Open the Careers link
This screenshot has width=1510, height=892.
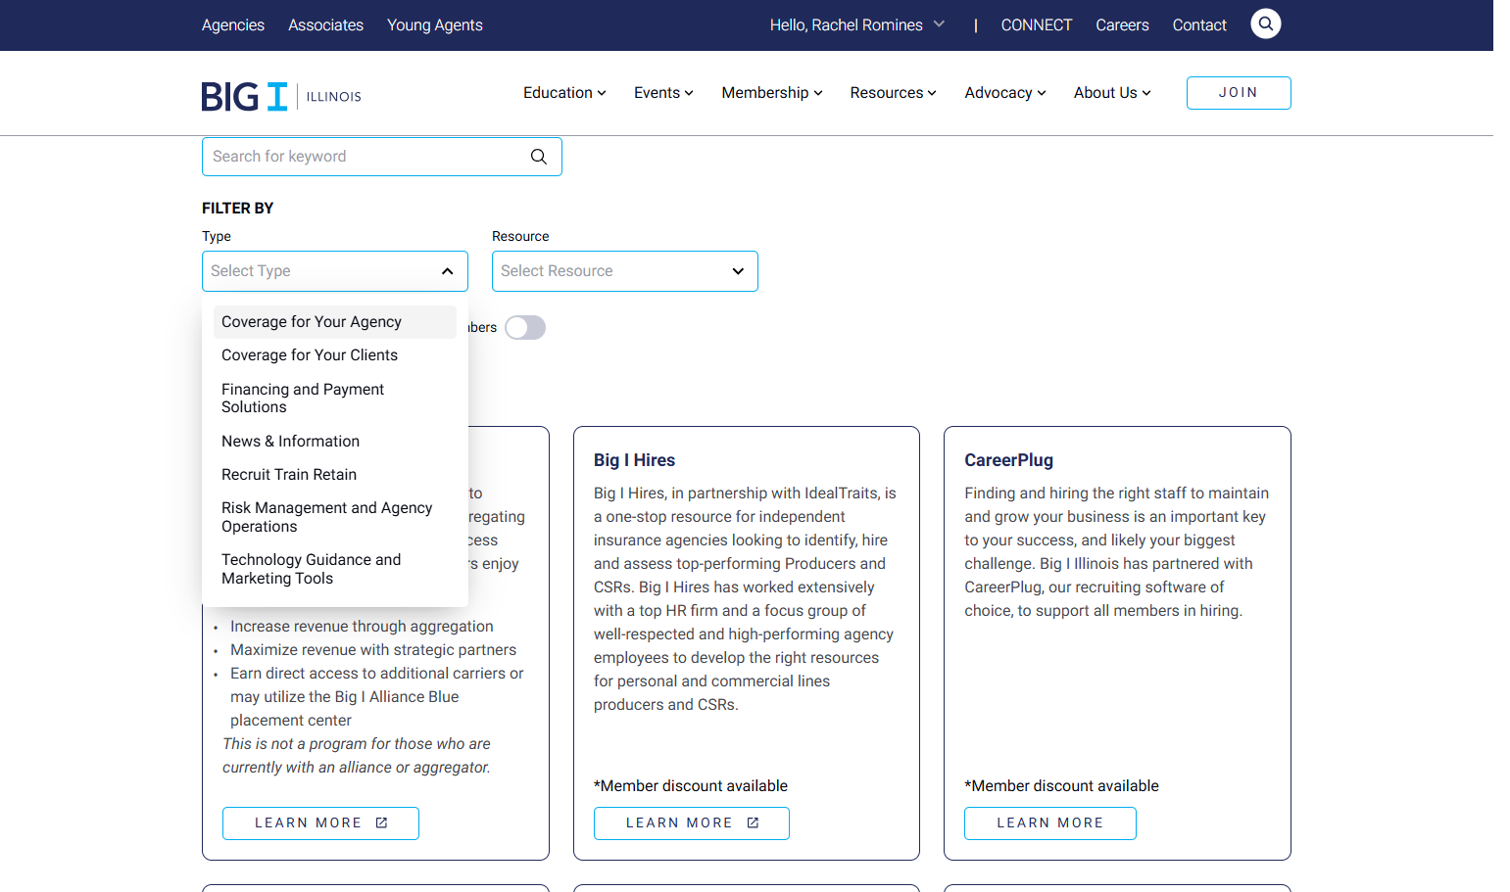1122,25
